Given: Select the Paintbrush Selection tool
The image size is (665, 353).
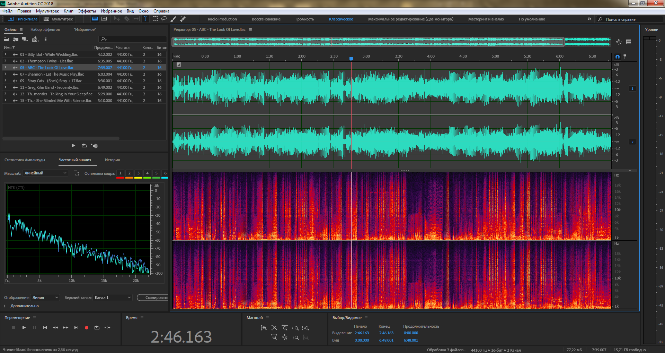Looking at the screenshot, I should point(174,19).
